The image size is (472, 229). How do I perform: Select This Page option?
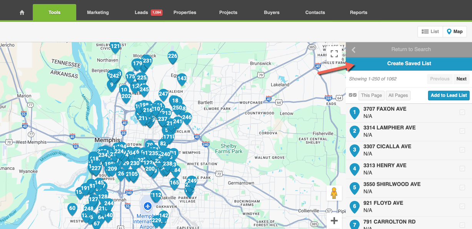click(x=371, y=95)
